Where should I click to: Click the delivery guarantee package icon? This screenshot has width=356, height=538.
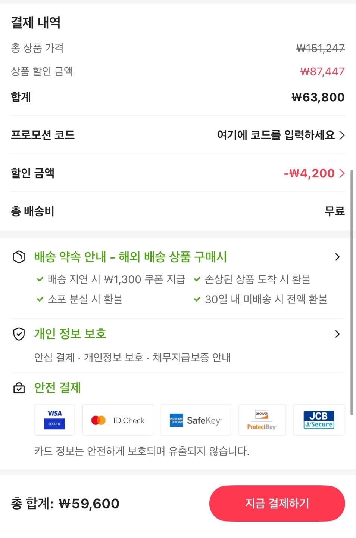pos(19,257)
